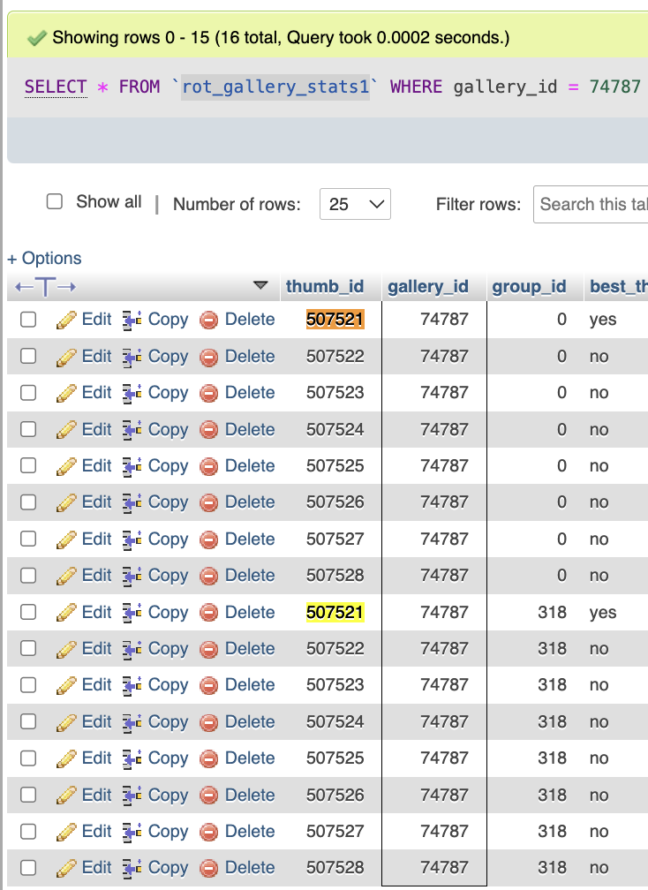Open the Number of rows dropdown showing 25
The width and height of the screenshot is (648, 890).
355,204
